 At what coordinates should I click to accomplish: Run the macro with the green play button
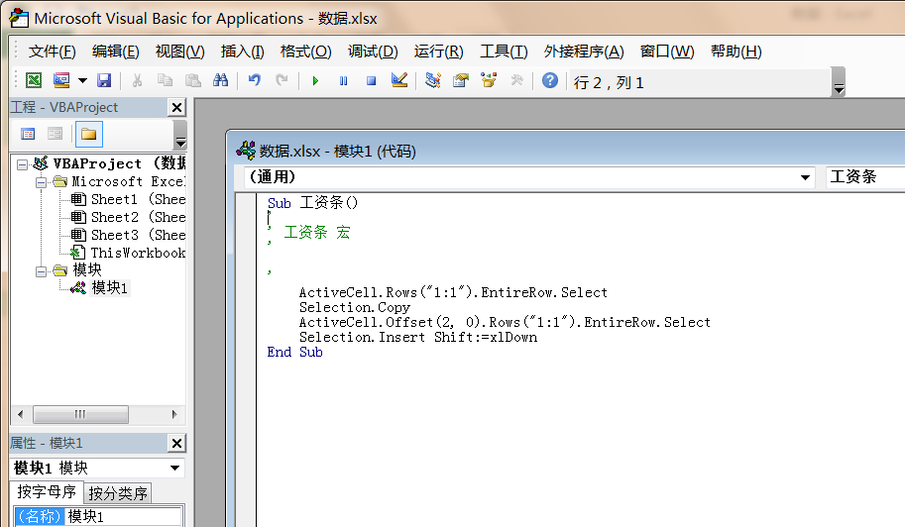(x=315, y=80)
